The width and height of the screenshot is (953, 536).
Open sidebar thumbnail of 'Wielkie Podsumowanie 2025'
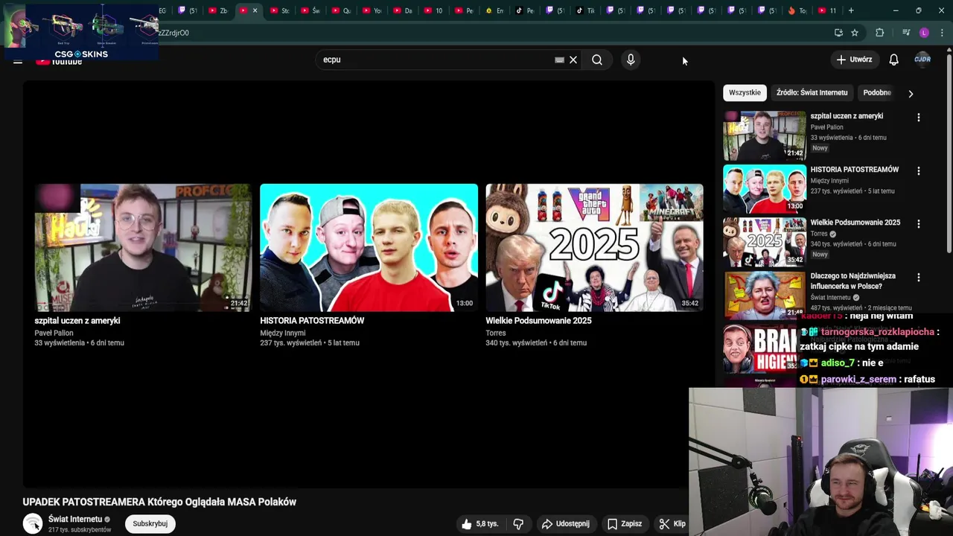click(765, 242)
